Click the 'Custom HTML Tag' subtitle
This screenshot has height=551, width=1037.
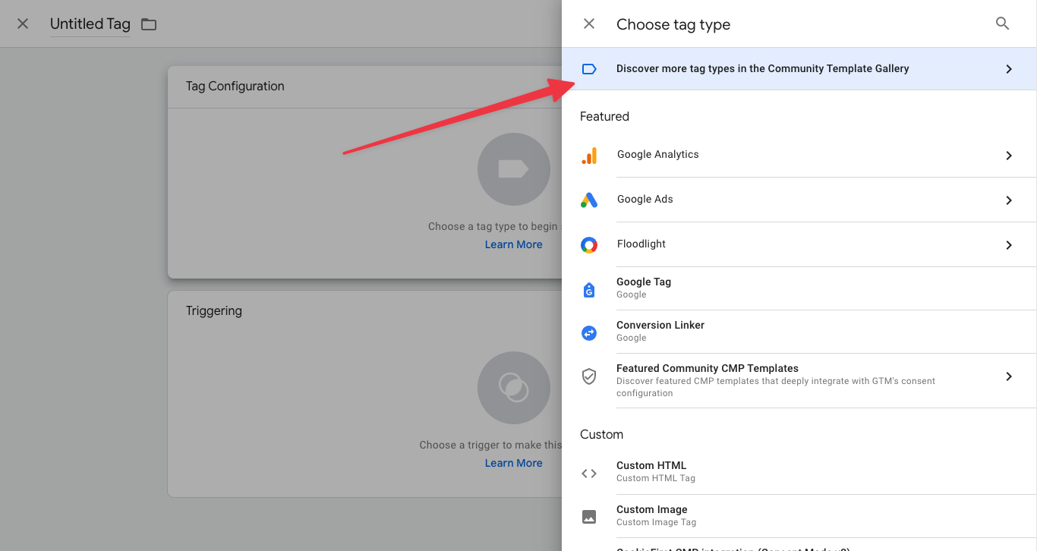coord(656,478)
